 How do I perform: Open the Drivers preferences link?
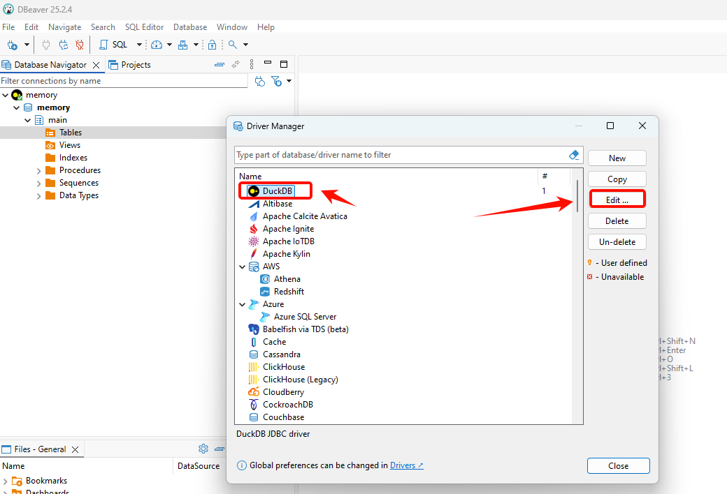(406, 465)
